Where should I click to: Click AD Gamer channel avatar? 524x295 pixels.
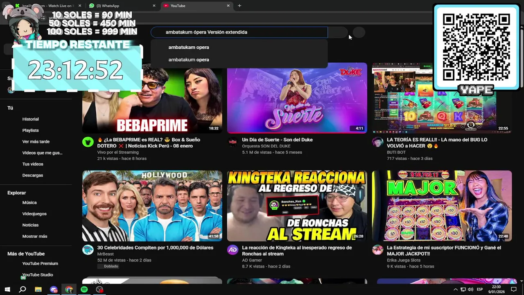point(233,250)
